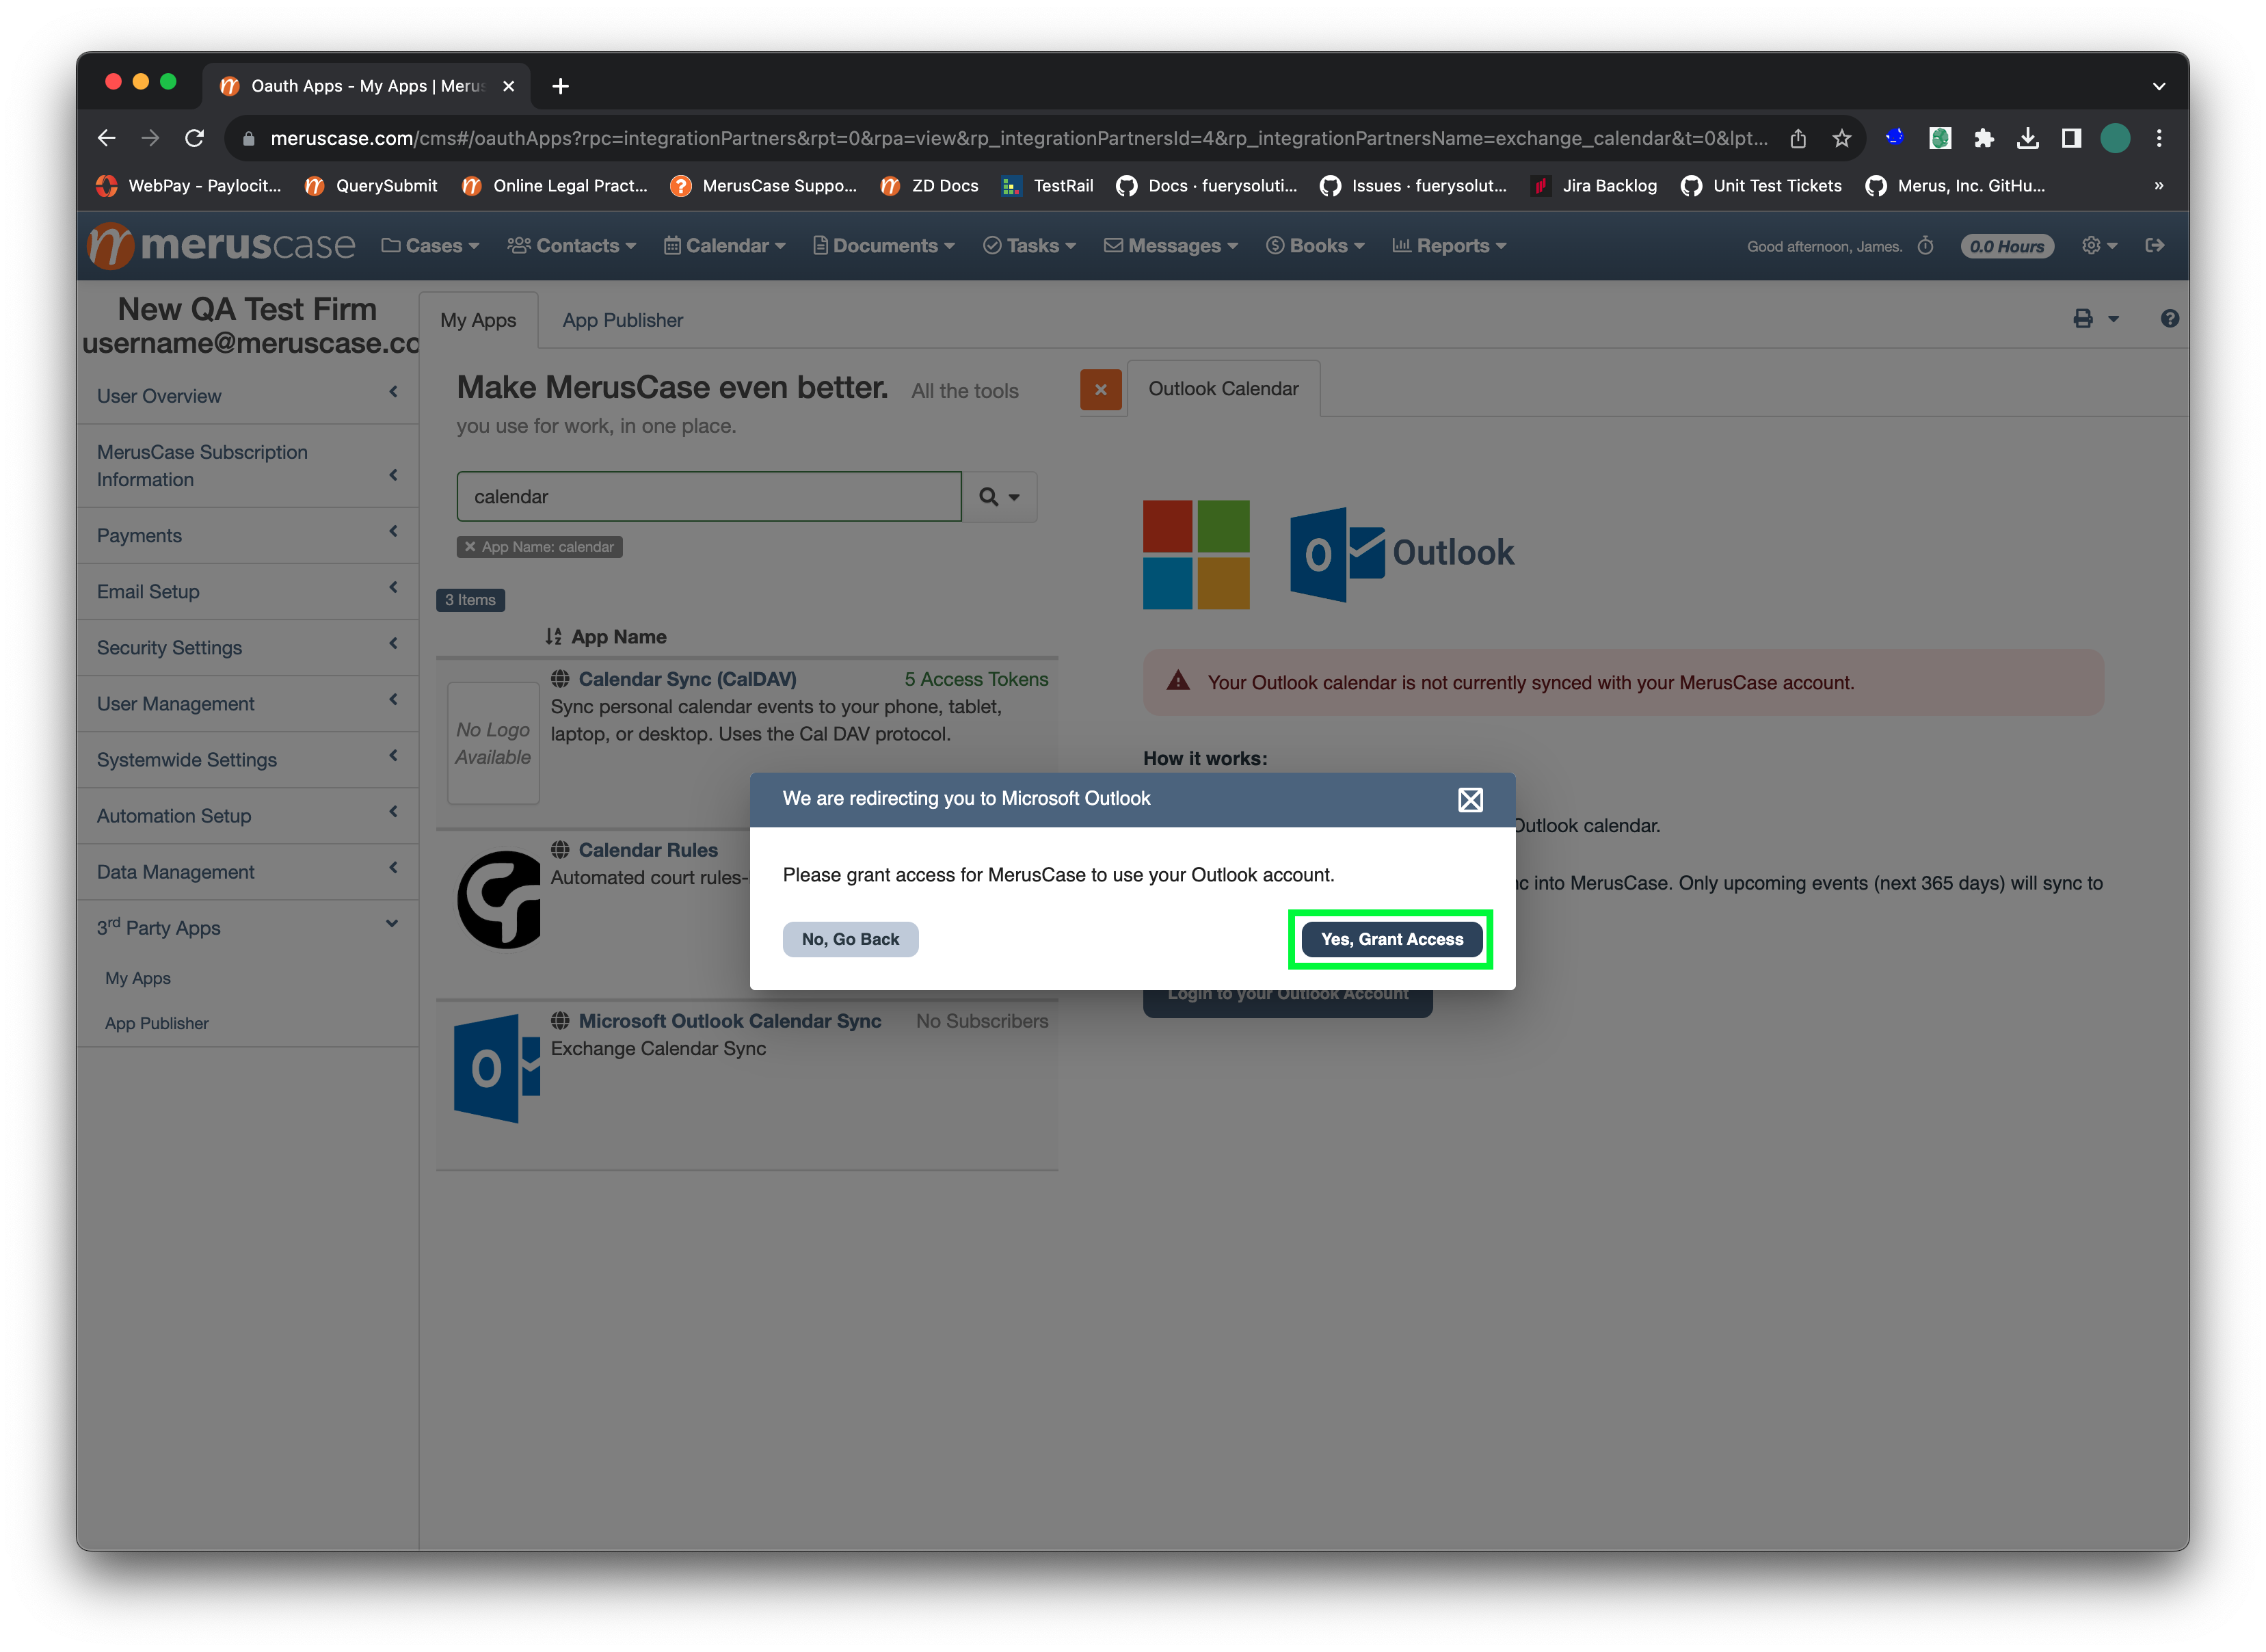Expand Payments sidebar section

coord(247,536)
